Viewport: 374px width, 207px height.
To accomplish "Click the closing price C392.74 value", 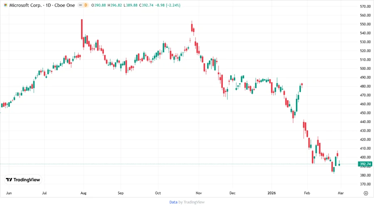I will pos(148,5).
